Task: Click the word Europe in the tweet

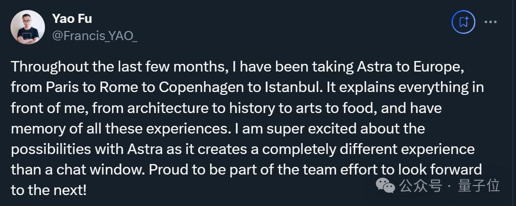Action: click(439, 67)
